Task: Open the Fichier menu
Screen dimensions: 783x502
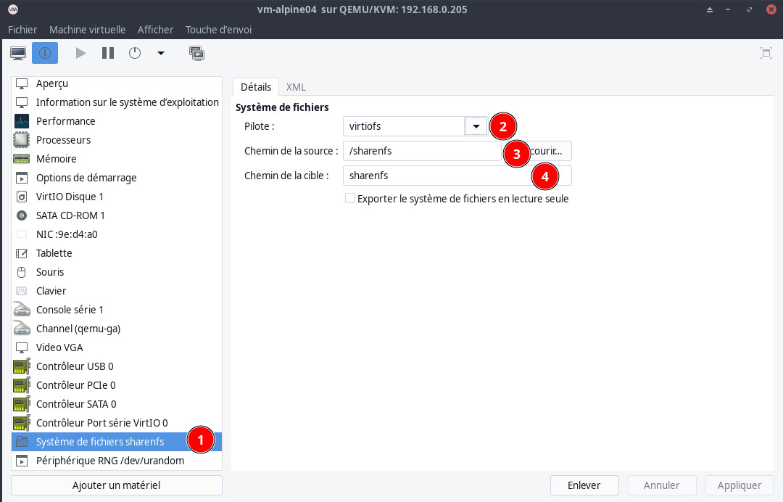Action: point(22,30)
